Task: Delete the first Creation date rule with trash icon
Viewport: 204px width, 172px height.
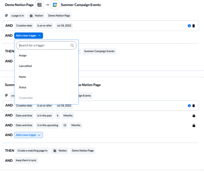Action: [194, 26]
